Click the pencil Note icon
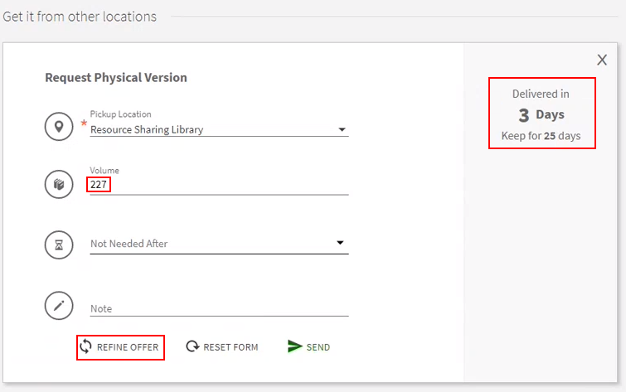This screenshot has height=392, width=626. (59, 306)
